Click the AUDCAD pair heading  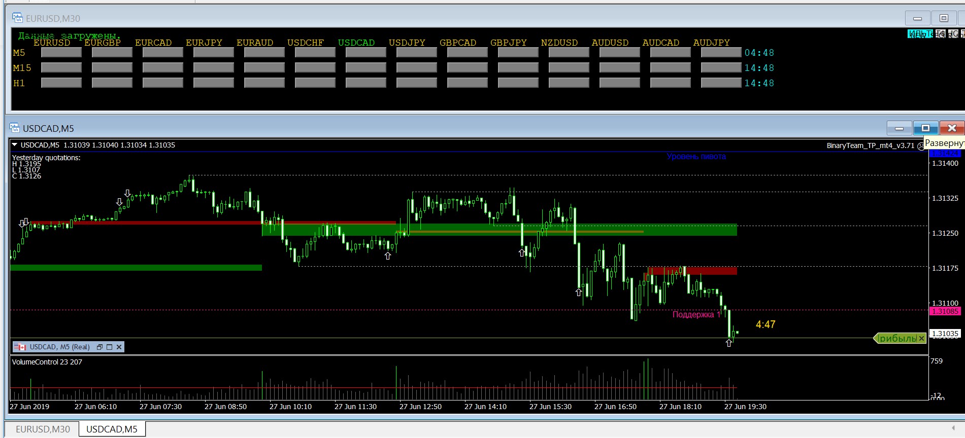pos(661,43)
